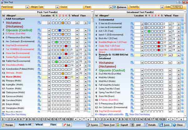The height and width of the screenshot is (130, 188).
Task: Click the Signoff button
Action: point(123,125)
